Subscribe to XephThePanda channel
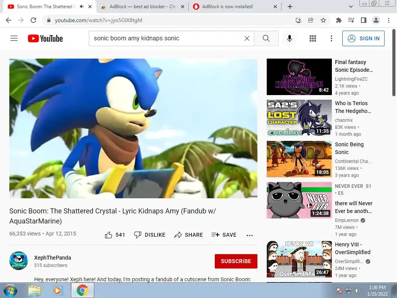 (236, 261)
